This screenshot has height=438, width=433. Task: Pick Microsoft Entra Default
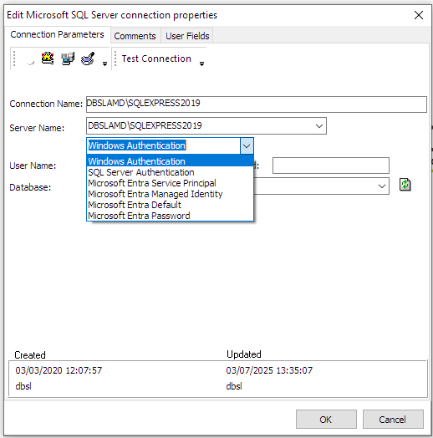click(x=171, y=205)
